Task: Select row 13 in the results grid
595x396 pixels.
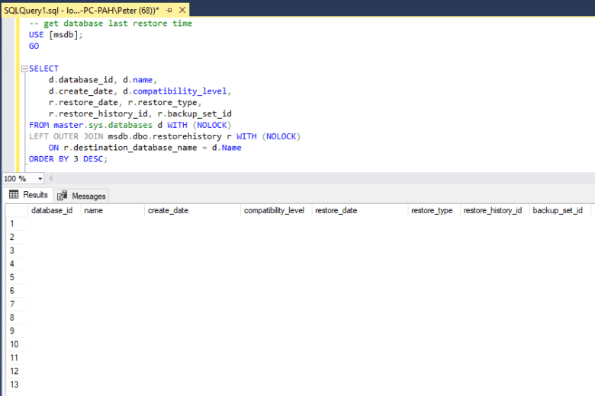Action: click(x=14, y=385)
